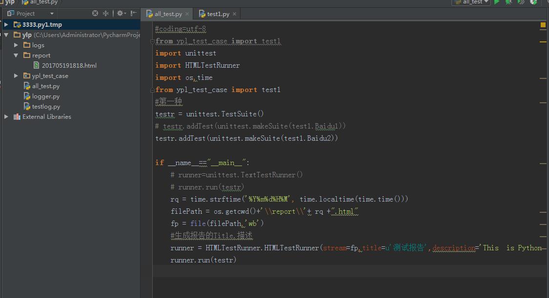Viewport: 549px width, 298px height.
Task: Close the test1.py tab
Action: pos(234,14)
